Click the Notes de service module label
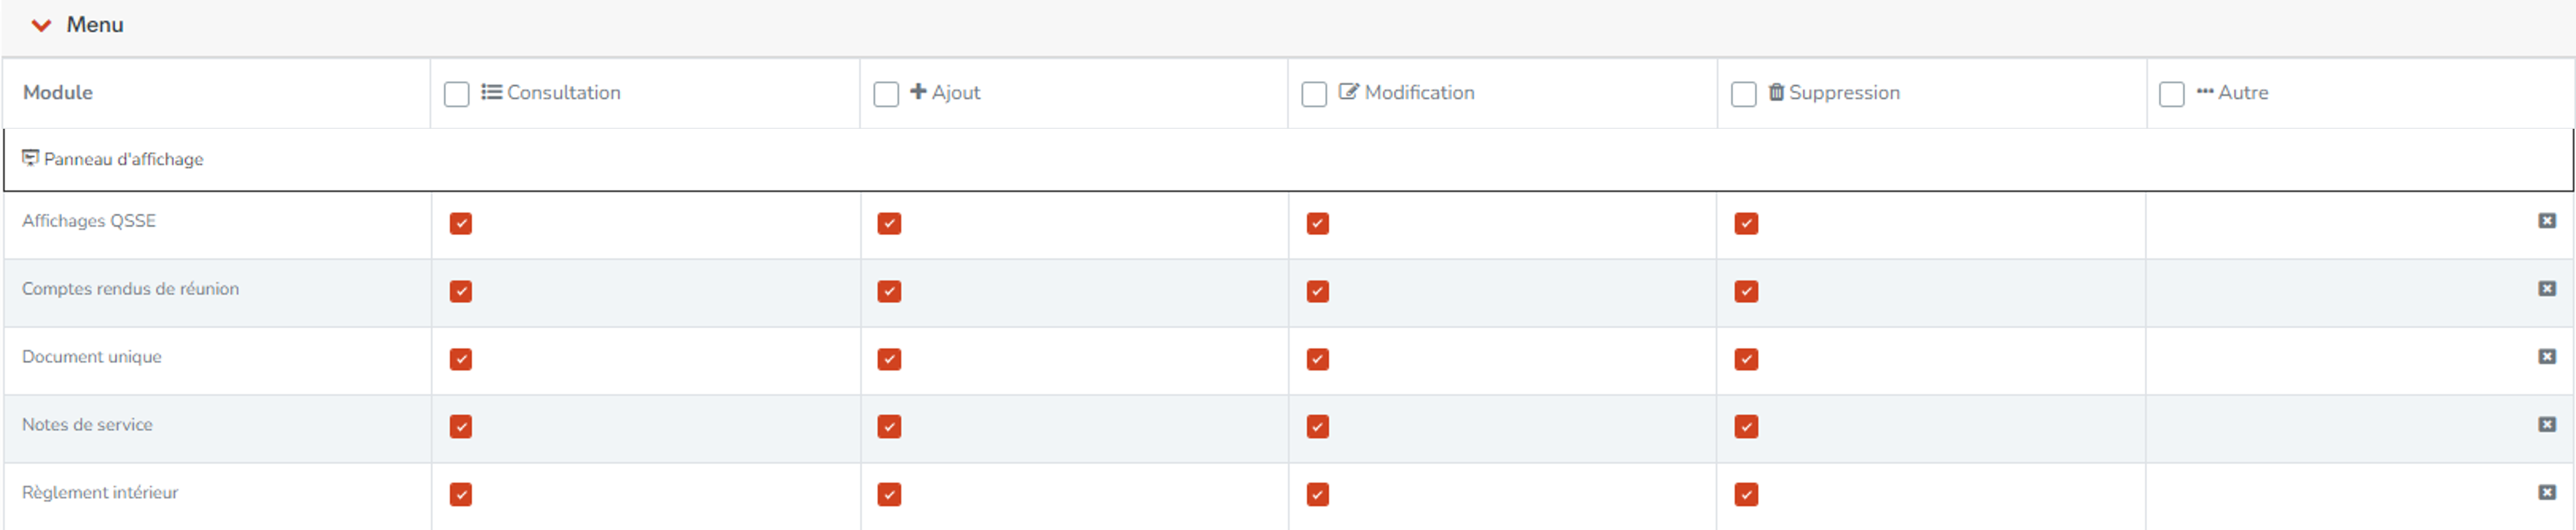The height and width of the screenshot is (530, 2576). pyautogui.click(x=87, y=425)
